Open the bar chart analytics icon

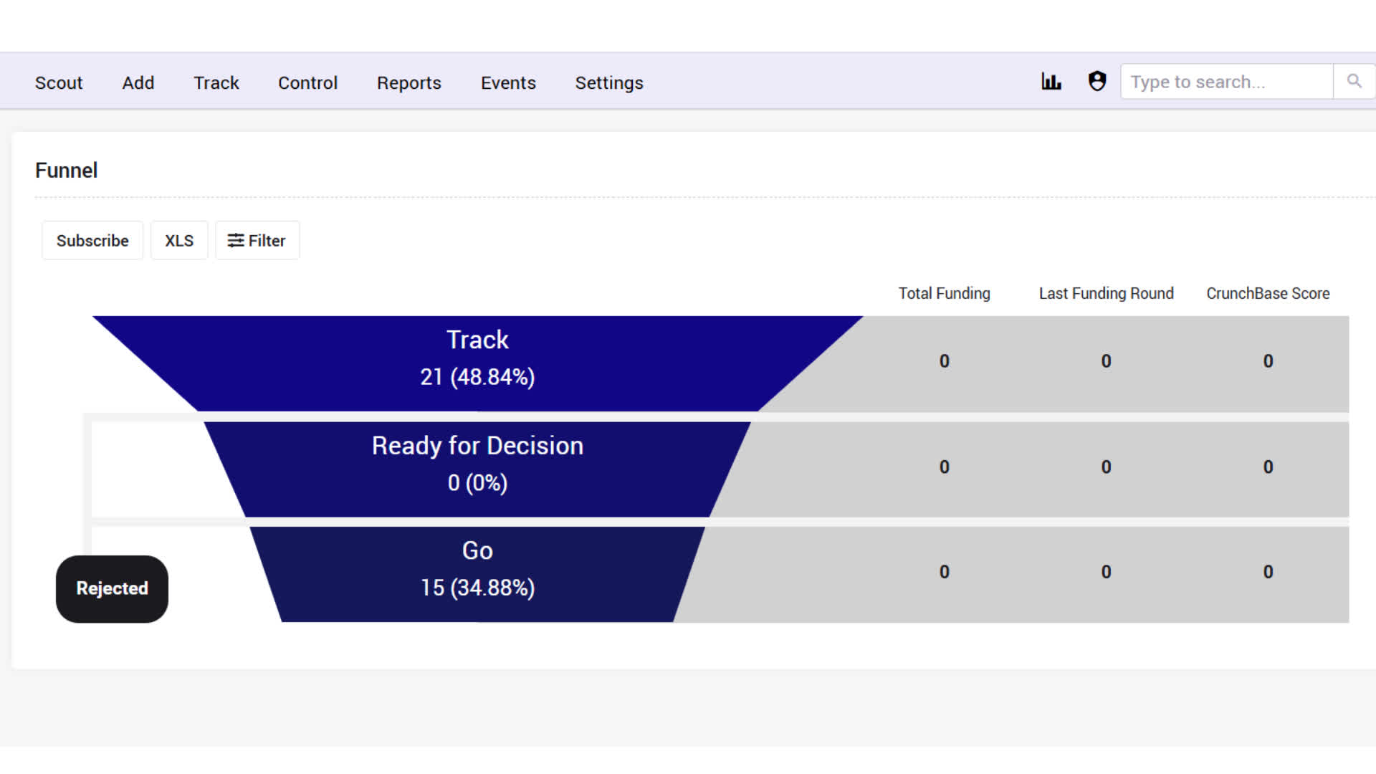tap(1051, 82)
